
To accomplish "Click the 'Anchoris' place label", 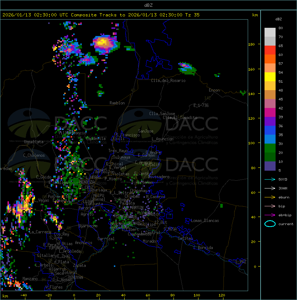I will [84, 243].
